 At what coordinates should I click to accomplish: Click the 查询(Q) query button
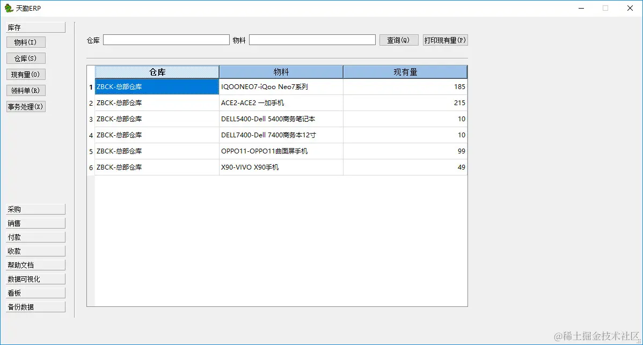399,39
